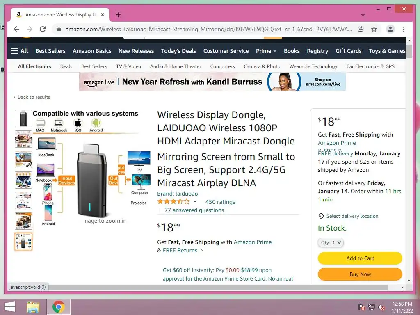
Task: Click the padlock site info icon
Action: coord(59,29)
